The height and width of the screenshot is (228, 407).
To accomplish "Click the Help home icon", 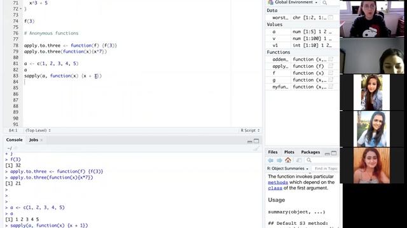I will coord(288,160).
